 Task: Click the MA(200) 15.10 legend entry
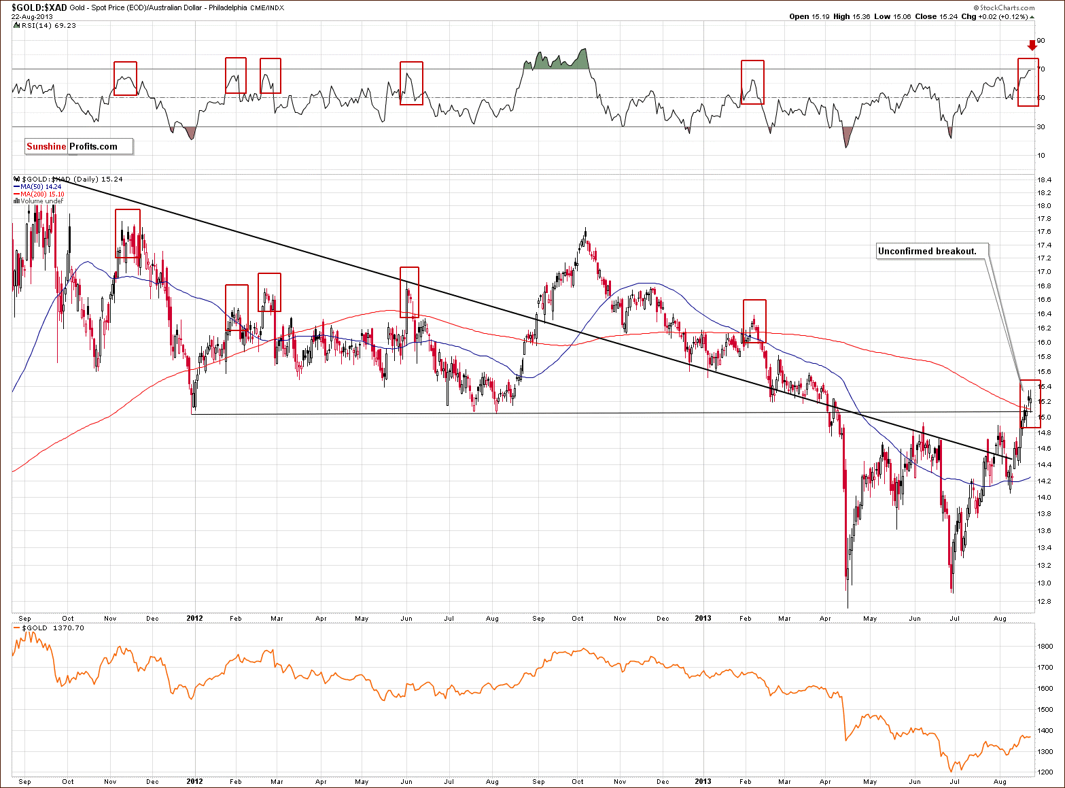point(39,194)
